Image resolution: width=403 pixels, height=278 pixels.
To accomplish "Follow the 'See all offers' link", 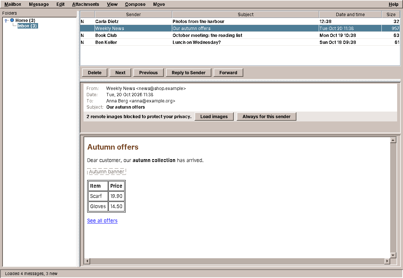I will point(102,221).
